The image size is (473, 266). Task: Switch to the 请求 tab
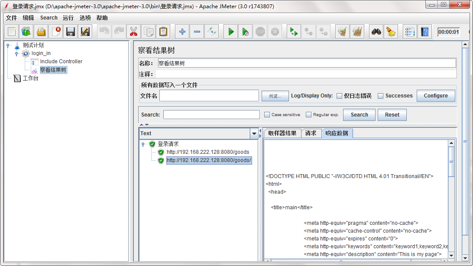(x=311, y=133)
